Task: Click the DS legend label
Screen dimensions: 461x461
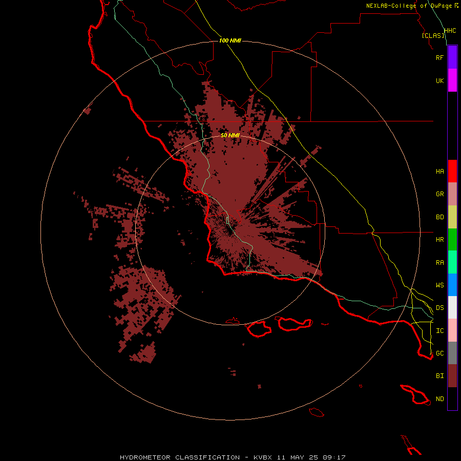Action: point(439,308)
